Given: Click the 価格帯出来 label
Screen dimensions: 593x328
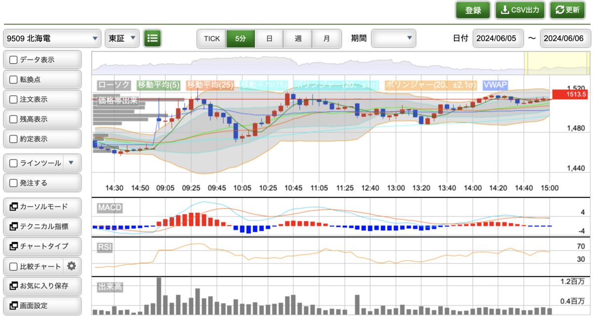Looking at the screenshot, I should (118, 100).
